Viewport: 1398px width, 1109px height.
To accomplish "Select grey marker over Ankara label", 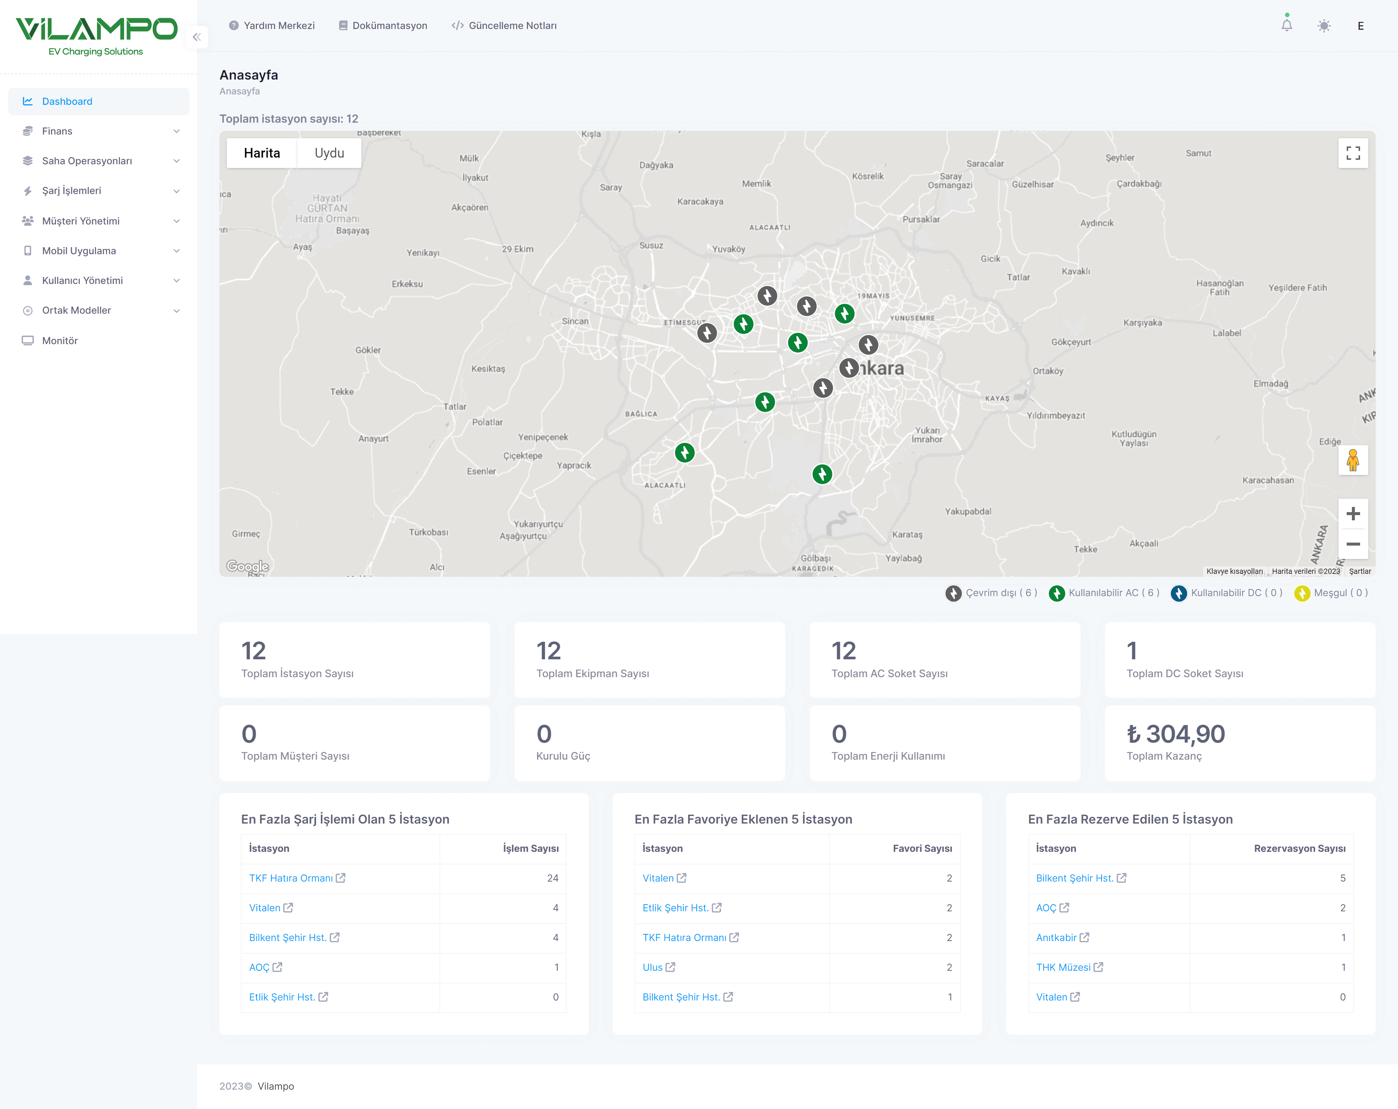I will pos(849,368).
